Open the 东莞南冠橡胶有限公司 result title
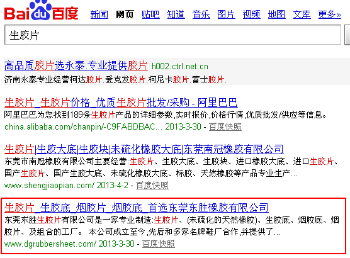The image size is (350, 258). click(x=144, y=149)
